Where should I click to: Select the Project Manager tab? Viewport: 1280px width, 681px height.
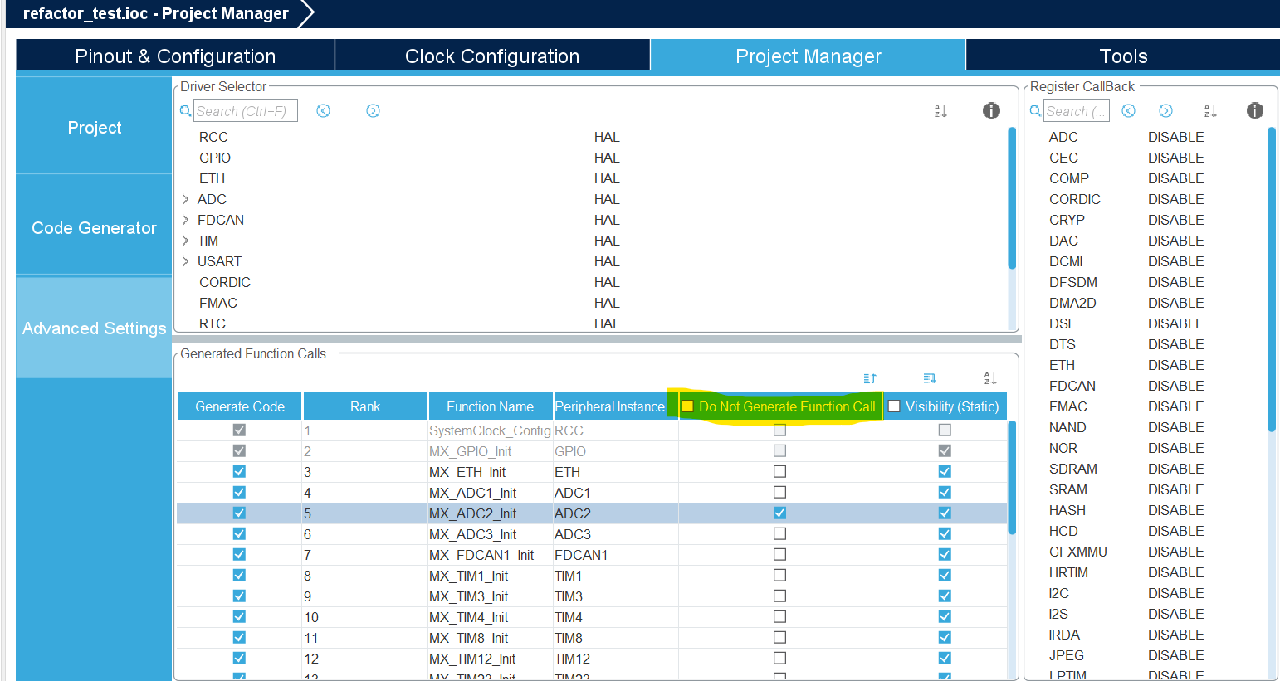[x=809, y=56]
